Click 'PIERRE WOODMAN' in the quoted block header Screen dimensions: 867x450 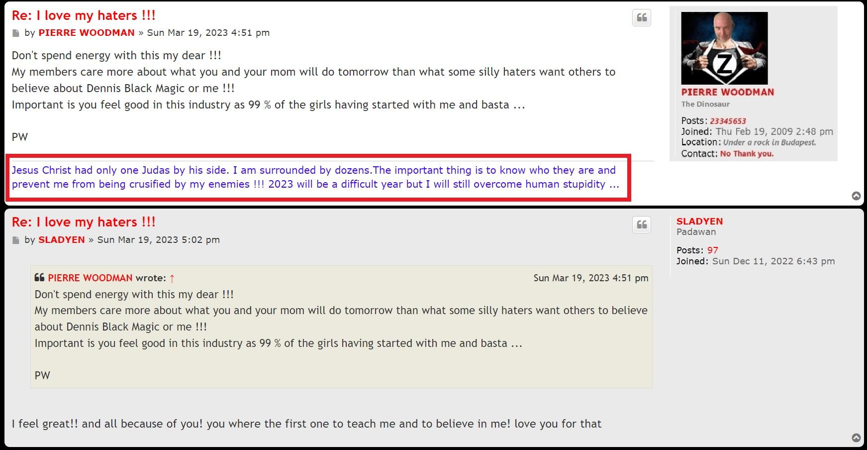[90, 278]
